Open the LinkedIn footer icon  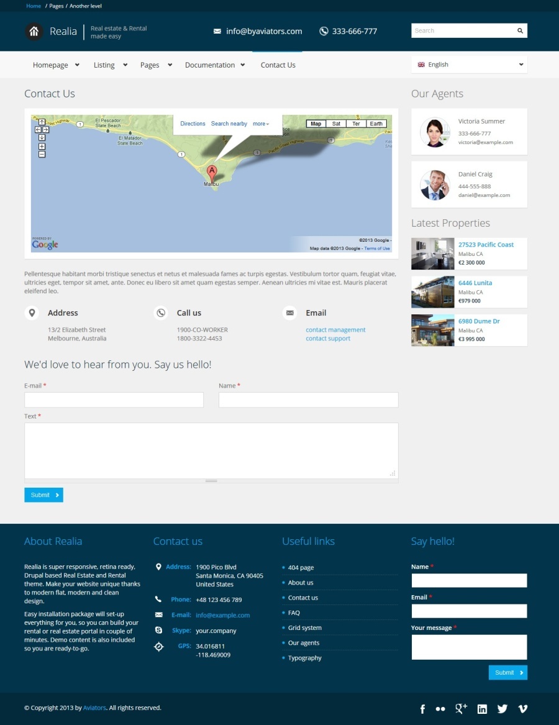pyautogui.click(x=482, y=709)
